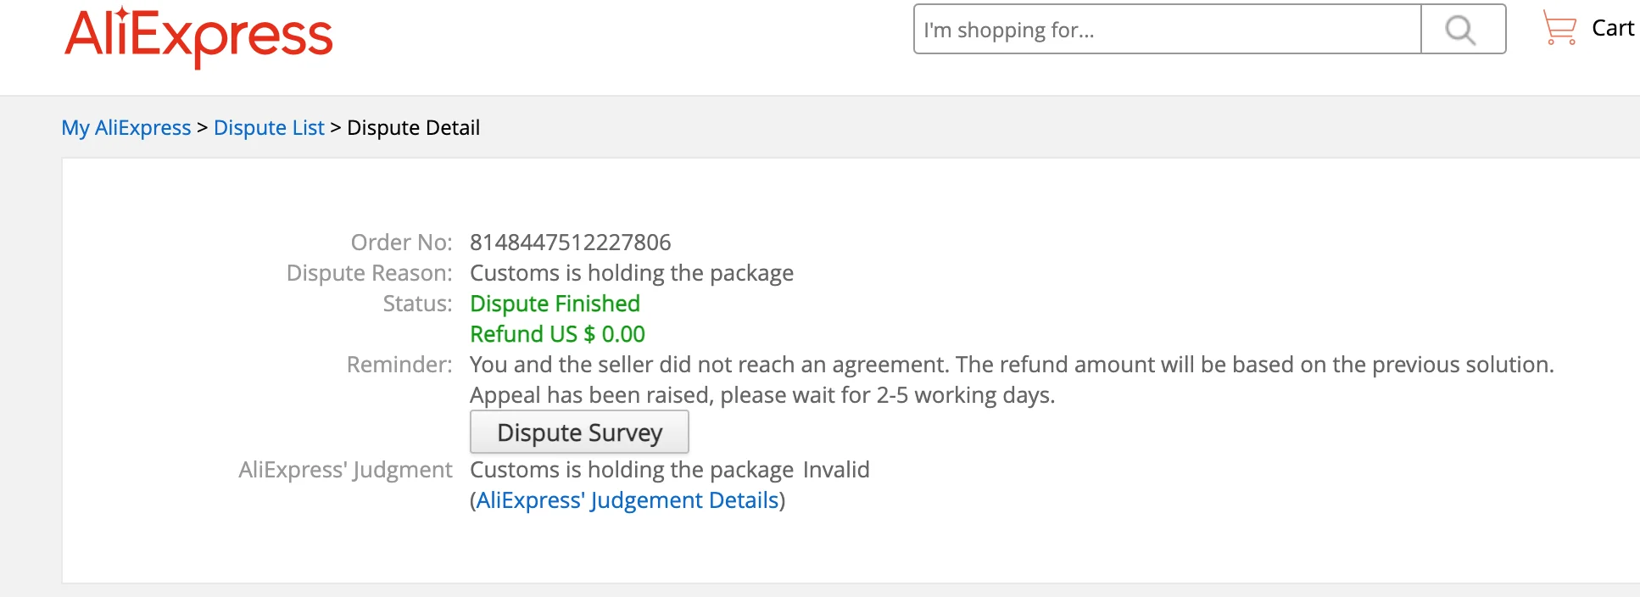Click the Status label

pos(417,304)
